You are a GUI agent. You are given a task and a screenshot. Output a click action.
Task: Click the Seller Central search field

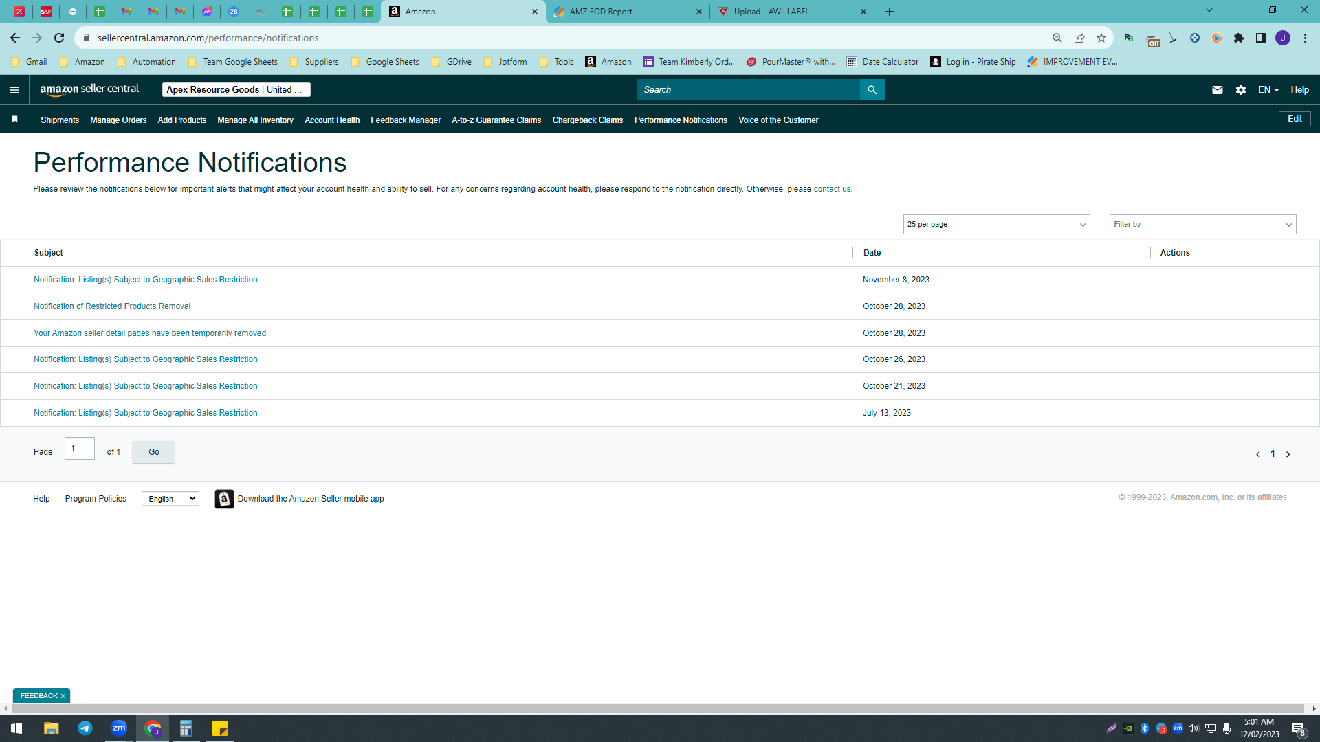pos(749,90)
